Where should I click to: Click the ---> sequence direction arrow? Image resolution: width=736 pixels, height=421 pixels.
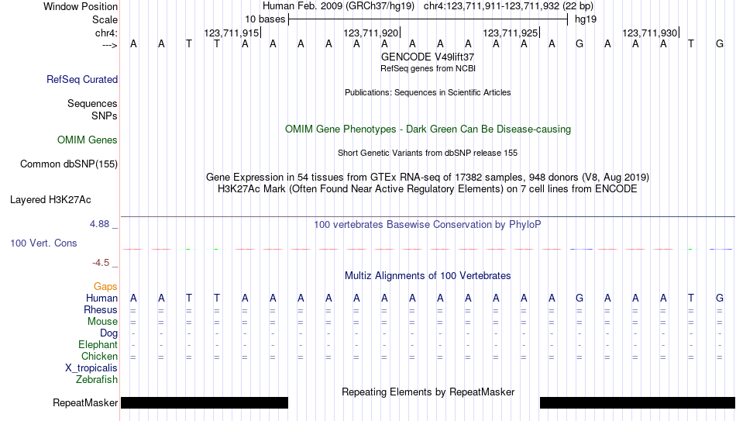click(109, 46)
